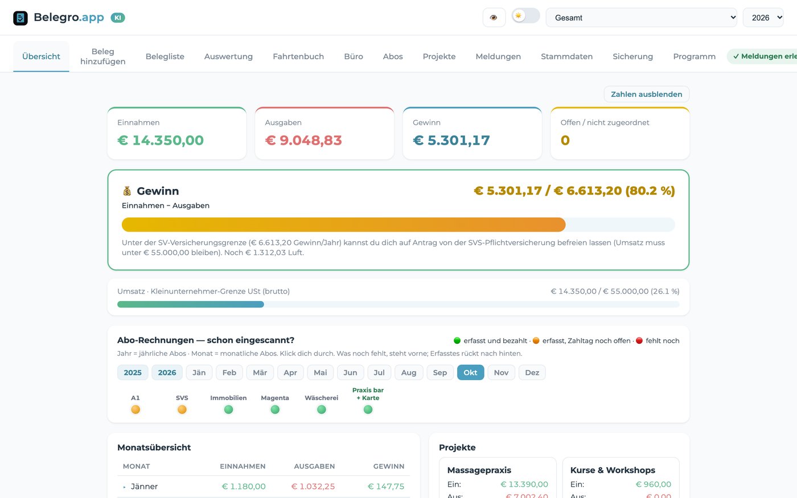Open the Meldungen tab
The image size is (797, 498).
(x=498, y=56)
